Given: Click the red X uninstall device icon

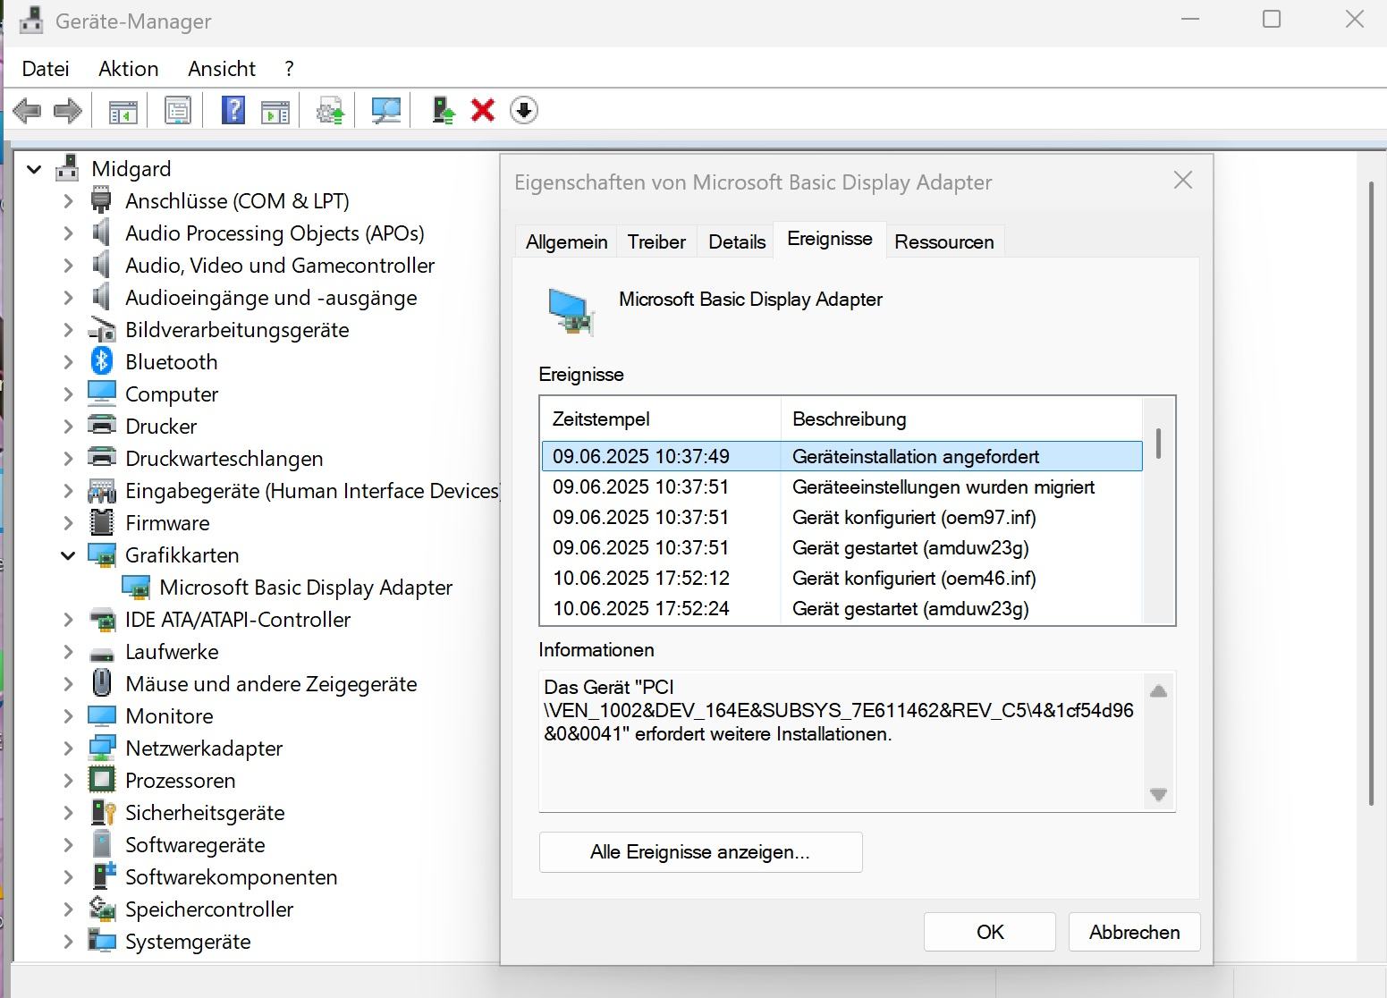Looking at the screenshot, I should pyautogui.click(x=483, y=111).
